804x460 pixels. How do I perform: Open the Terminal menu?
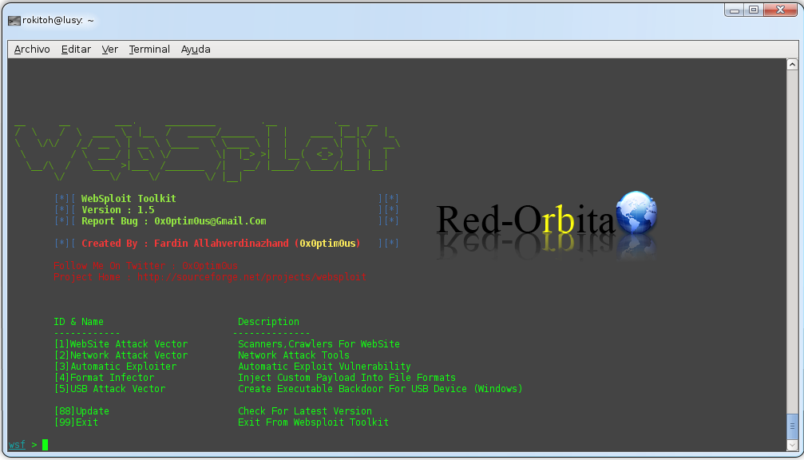[x=149, y=49]
